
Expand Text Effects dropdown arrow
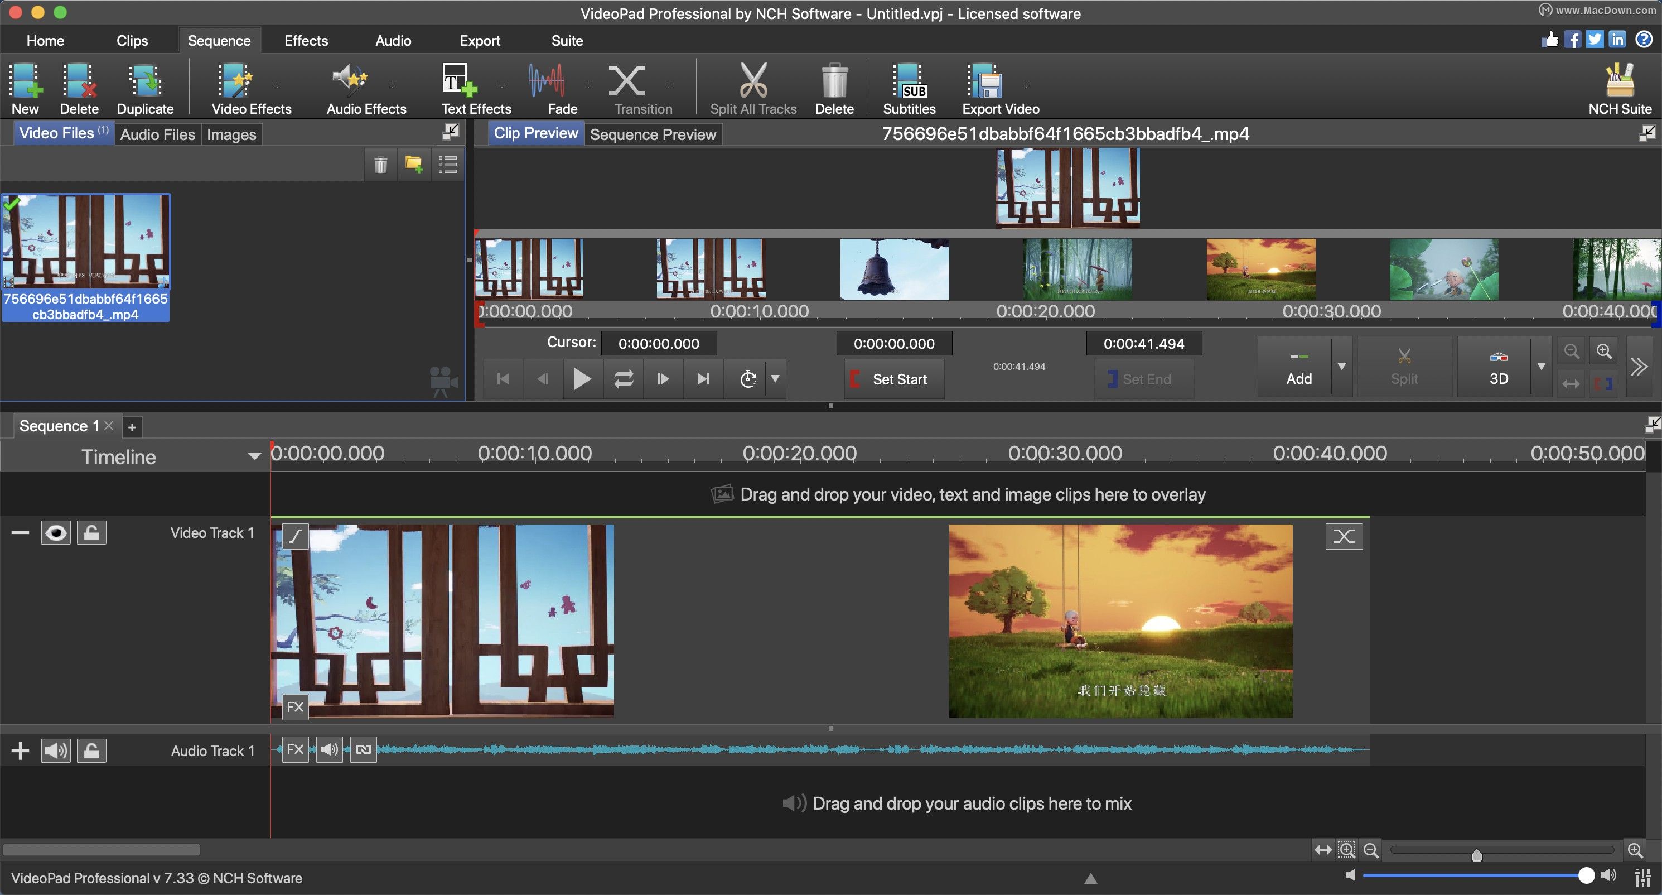502,84
